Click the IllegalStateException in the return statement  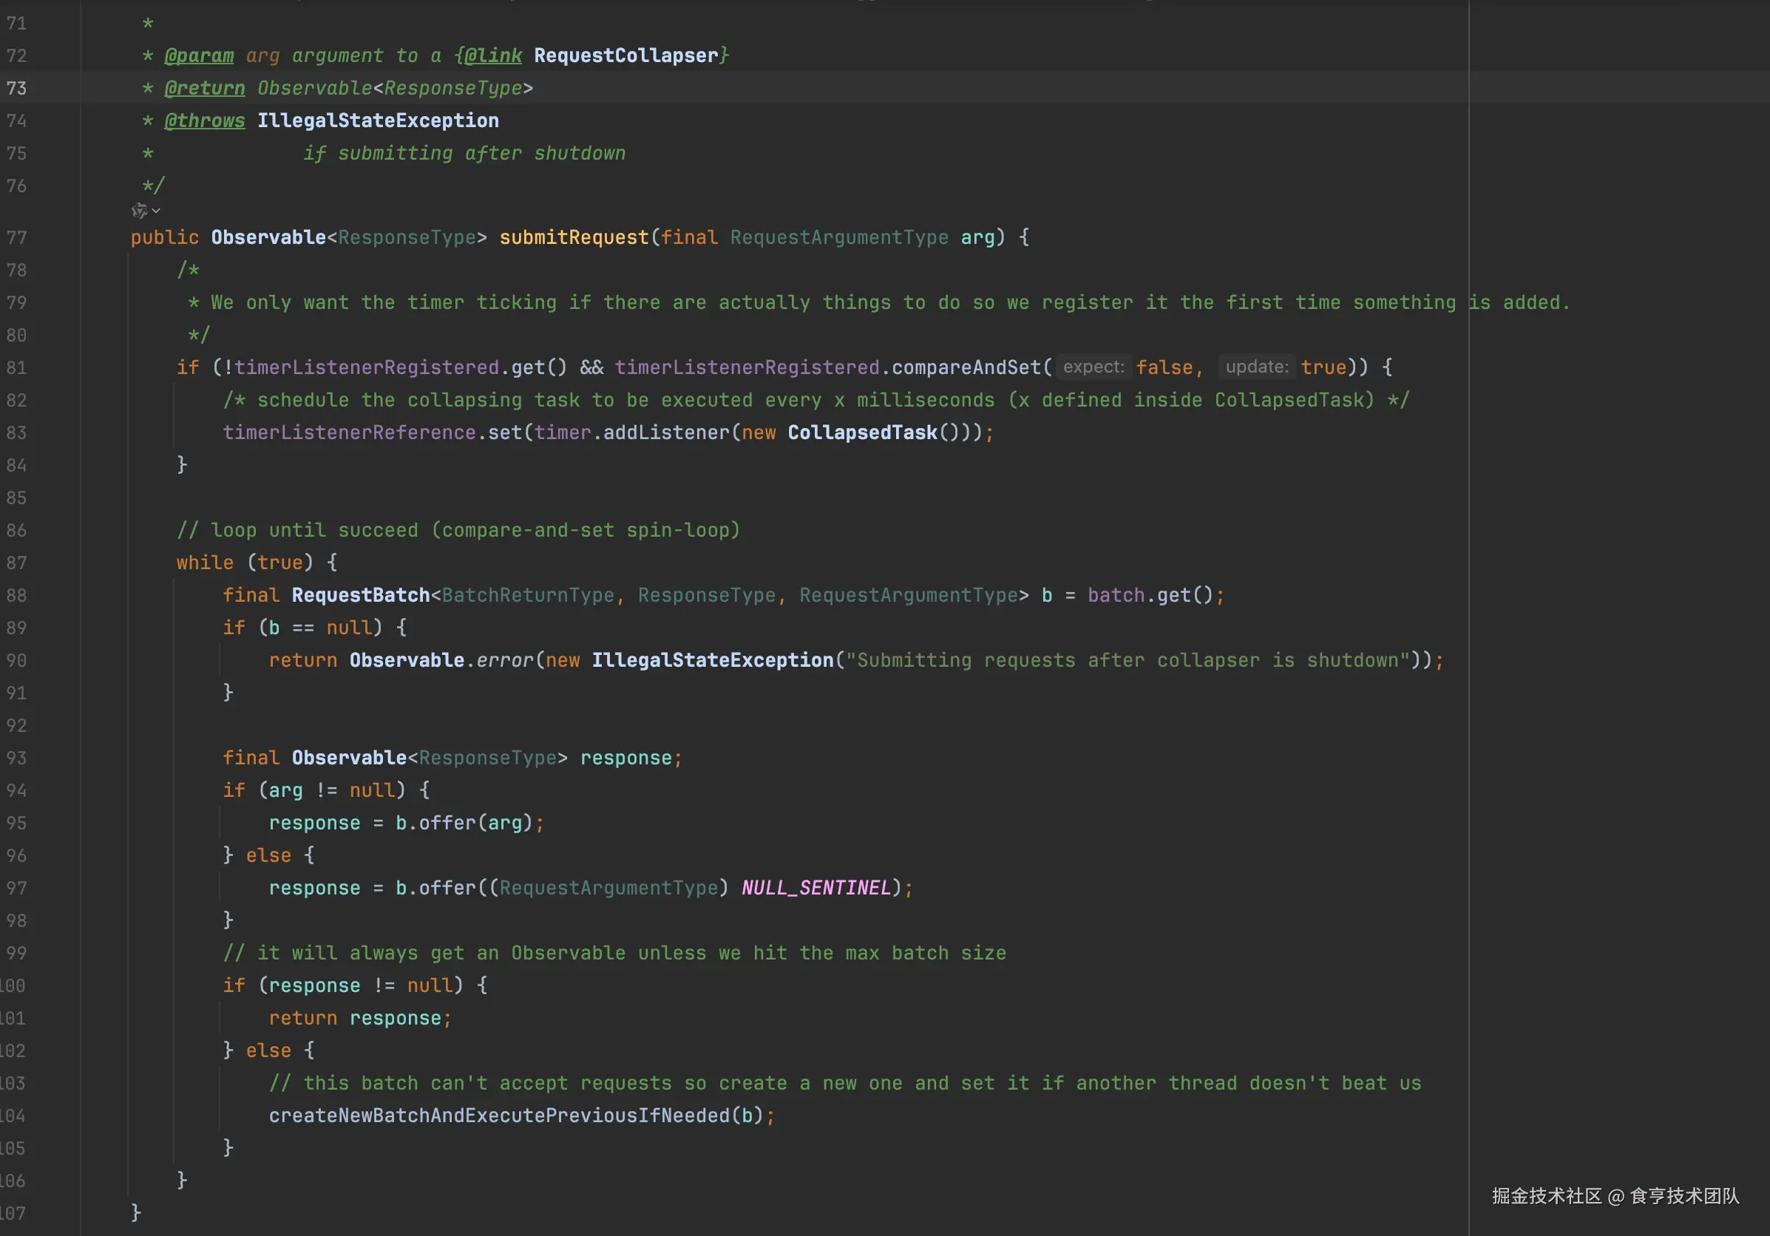click(x=712, y=659)
